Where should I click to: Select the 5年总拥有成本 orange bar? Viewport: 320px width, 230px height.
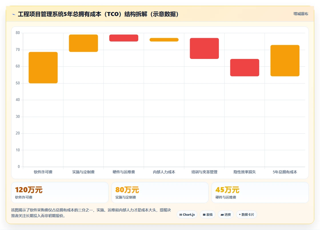tap(285, 61)
